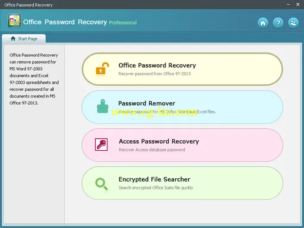Screen dimensions: 304x228
Task: Click the teal brush Password Remover icon
Action: (x=103, y=106)
